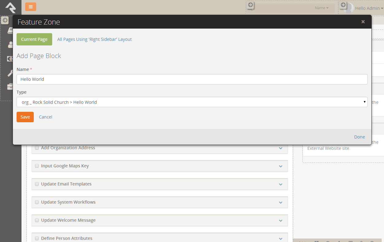Toggle the orange hamburger menu button
The width and height of the screenshot is (384, 242).
31,7
